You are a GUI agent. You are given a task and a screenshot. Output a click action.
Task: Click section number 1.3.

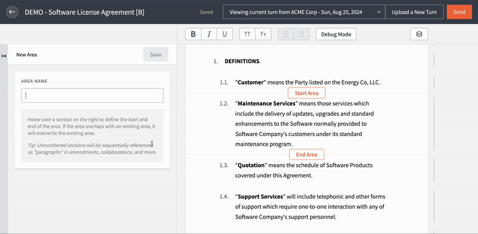click(223, 165)
